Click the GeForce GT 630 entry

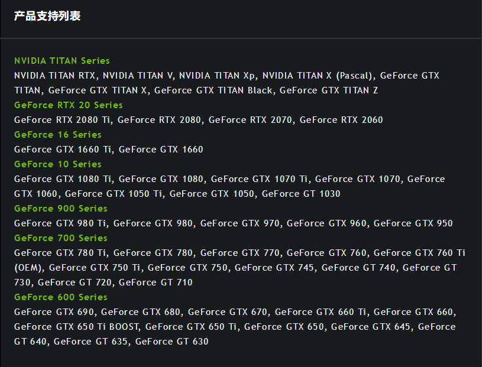click(172, 341)
